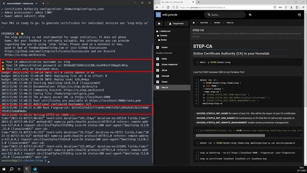307x173 pixels.
Task: Open Task View on the taskbar
Action: tap(19, 169)
